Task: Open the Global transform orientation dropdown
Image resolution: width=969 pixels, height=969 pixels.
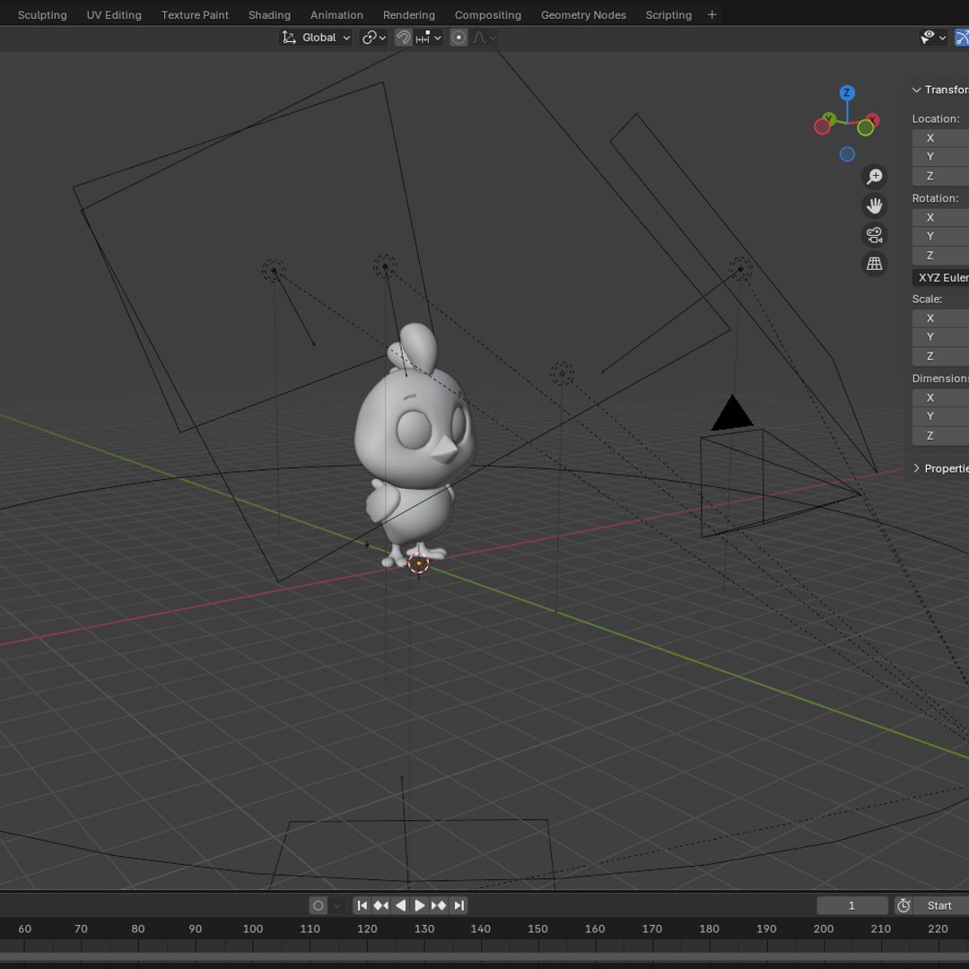Action: click(317, 38)
